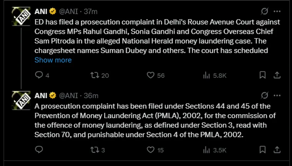Share the first ANI tweet
The image size is (292, 166).
click(276, 75)
